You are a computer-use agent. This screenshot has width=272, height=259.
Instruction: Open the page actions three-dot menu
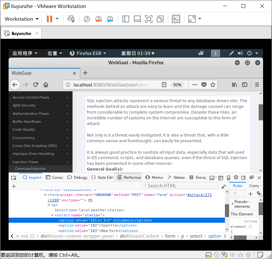pyautogui.click(x=195, y=85)
